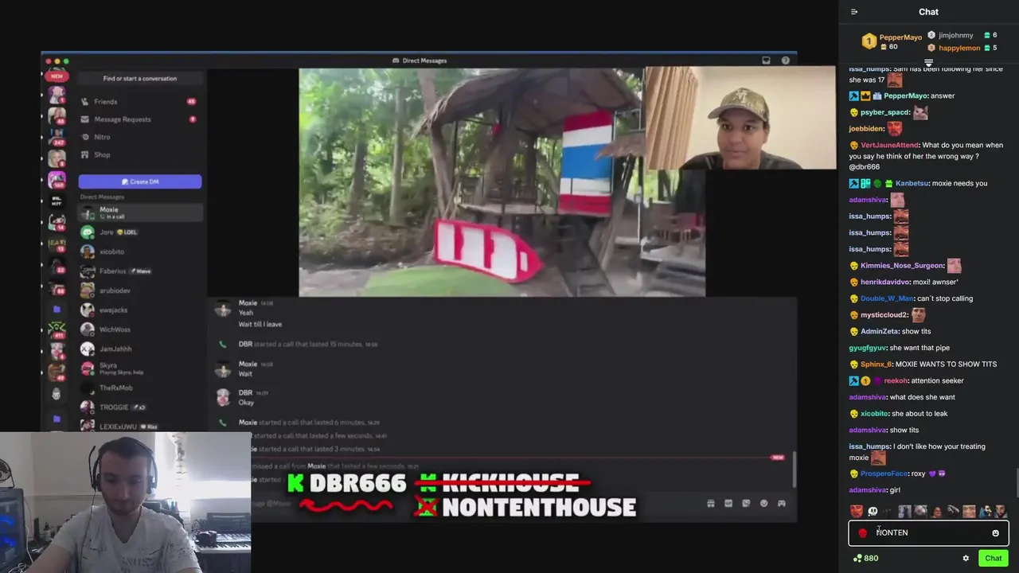Screen dimensions: 1019x573
Task: Open the server with 411 badge
Action: point(57,329)
